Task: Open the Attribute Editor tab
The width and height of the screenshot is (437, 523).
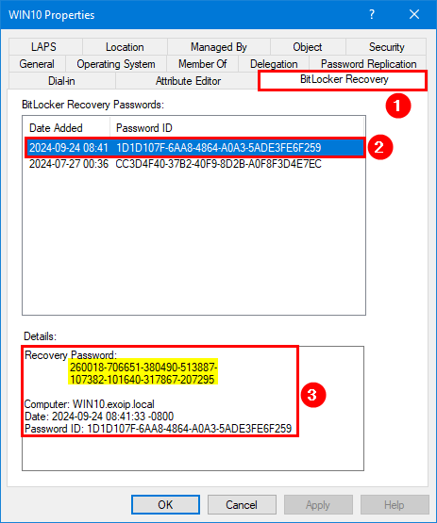Action: 188,81
